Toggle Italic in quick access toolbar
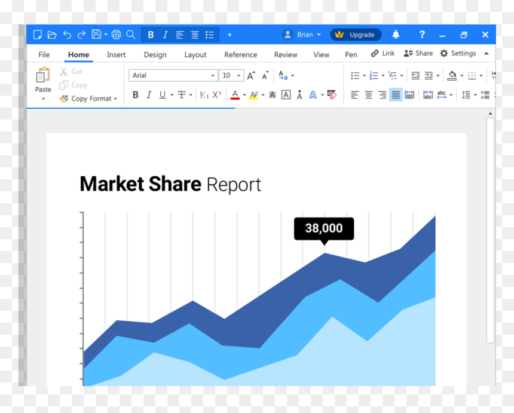The image size is (514, 413). [x=165, y=35]
